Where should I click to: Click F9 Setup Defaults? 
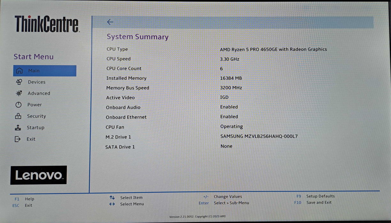tap(316, 196)
